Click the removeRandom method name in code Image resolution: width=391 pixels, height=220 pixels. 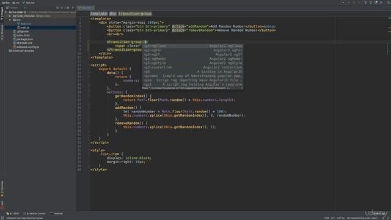pos(127,123)
